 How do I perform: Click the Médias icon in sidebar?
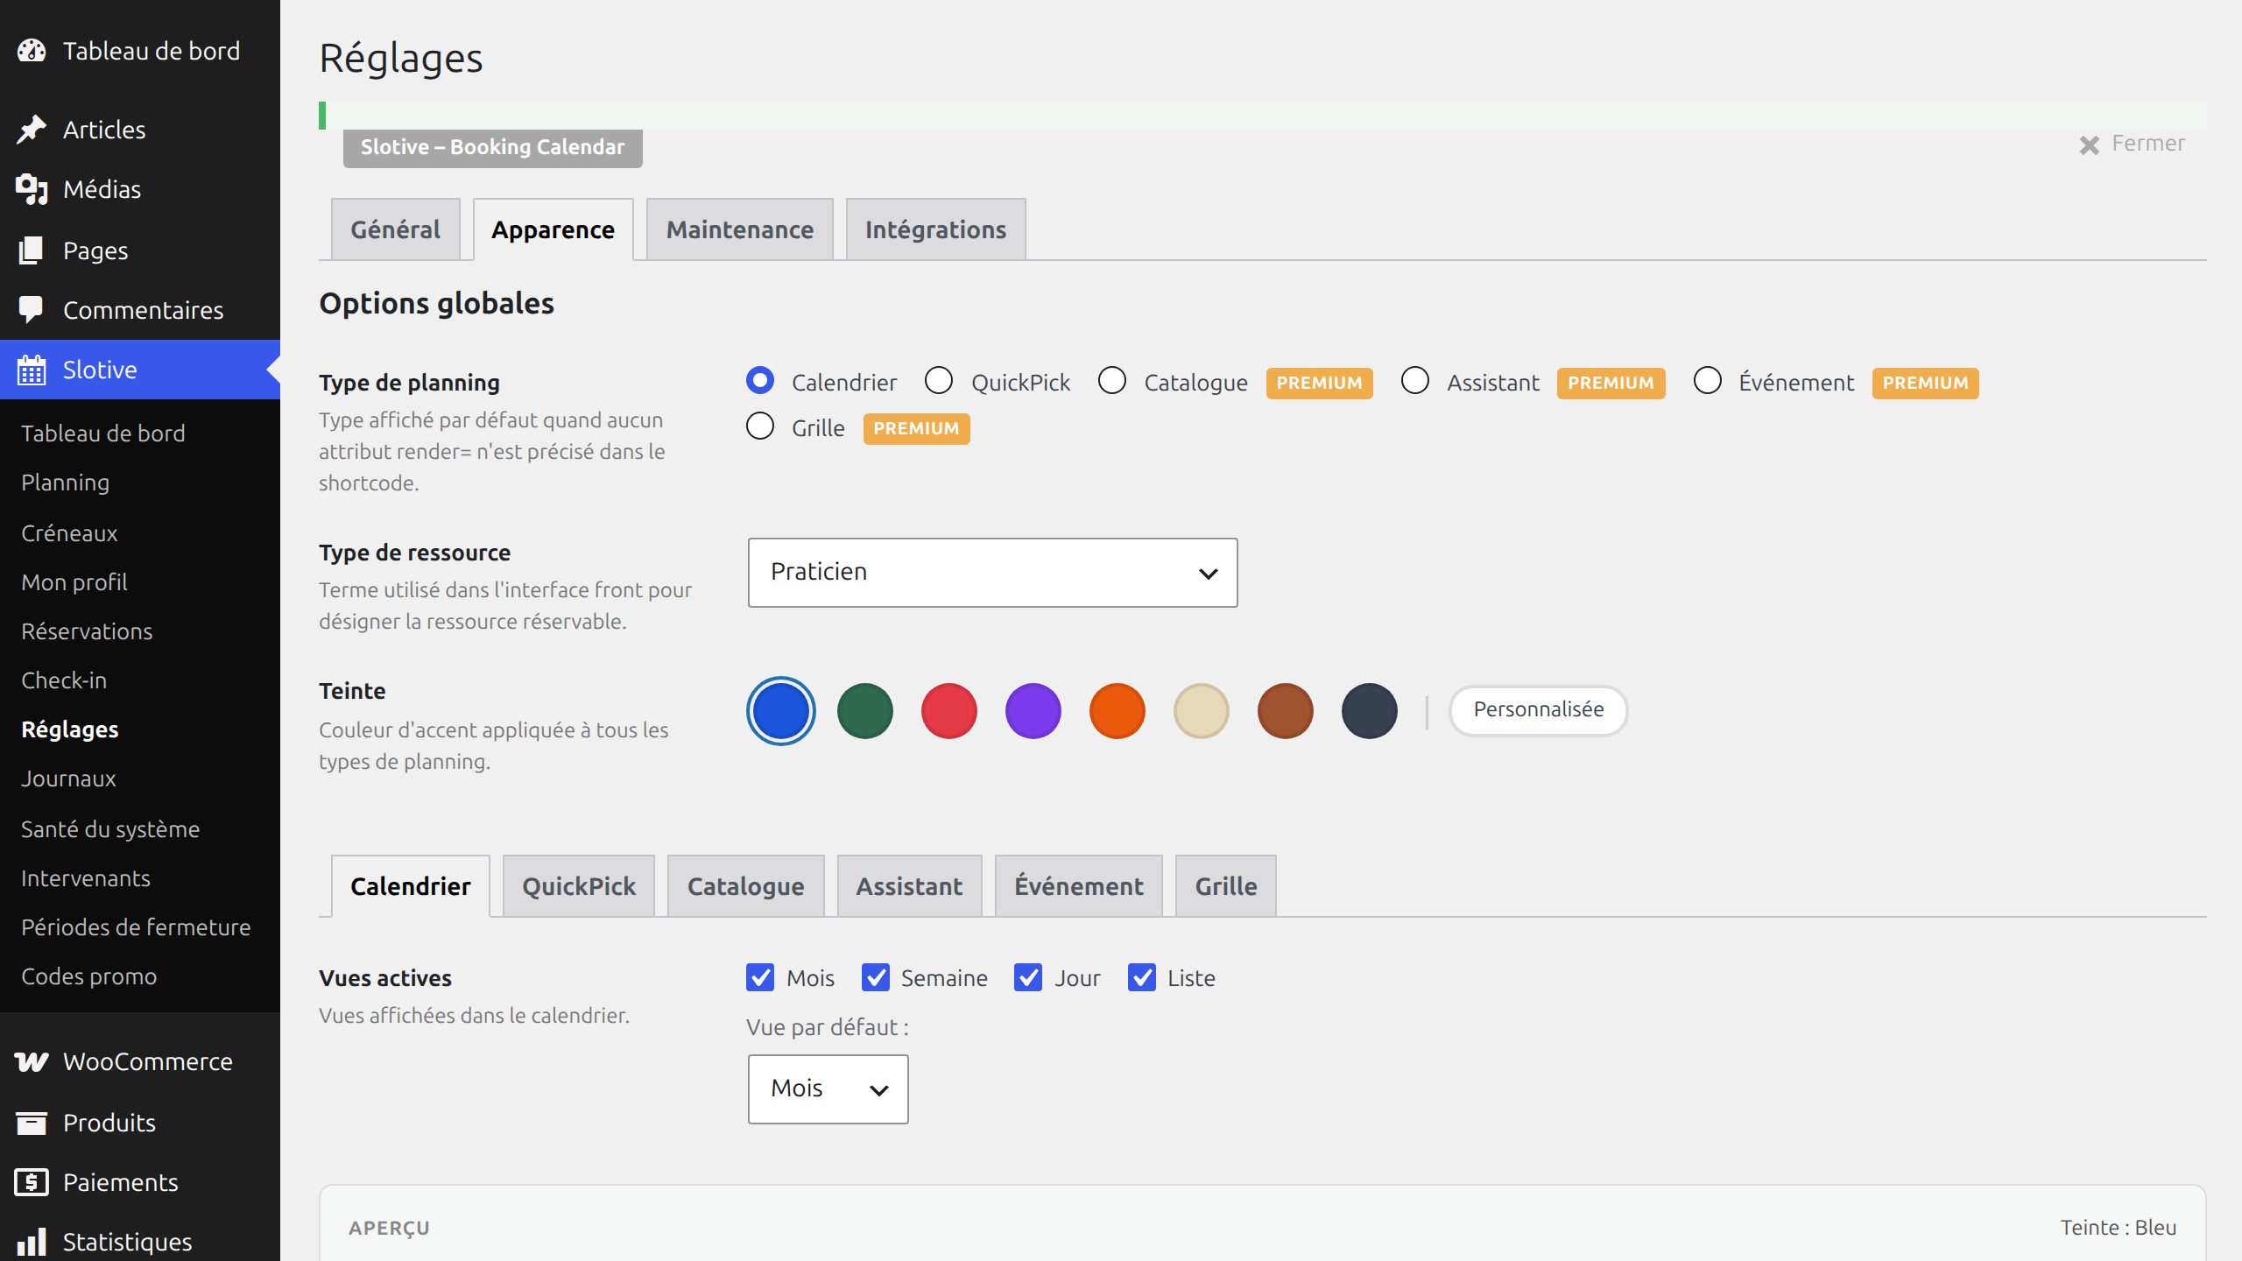pos(32,189)
